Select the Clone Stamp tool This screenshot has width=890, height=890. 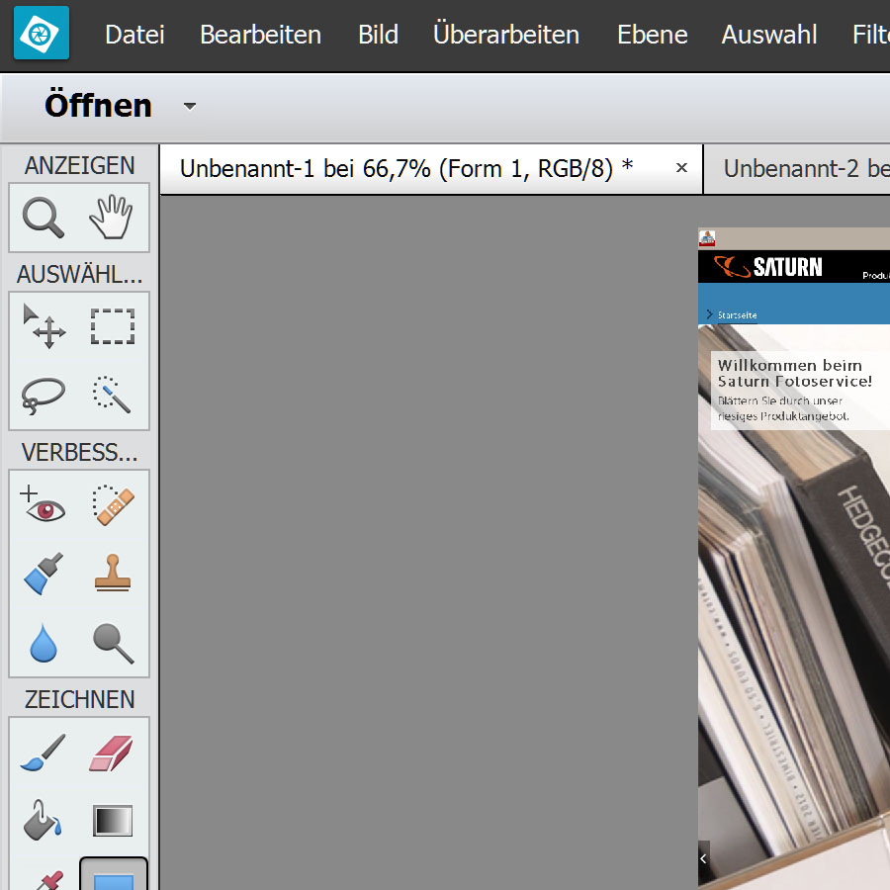tap(113, 574)
